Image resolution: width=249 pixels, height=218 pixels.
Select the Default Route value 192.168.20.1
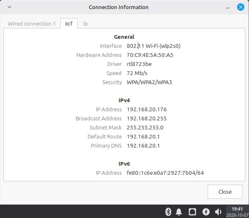coord(143,136)
